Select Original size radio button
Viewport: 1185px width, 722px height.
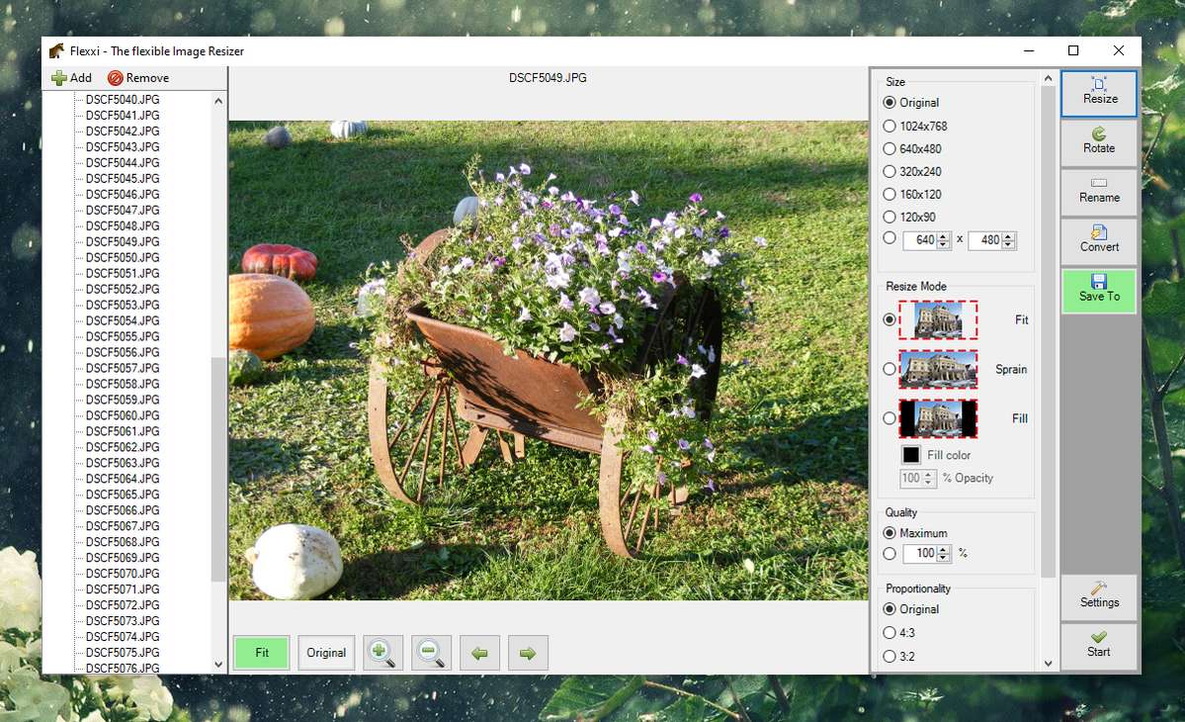[889, 103]
